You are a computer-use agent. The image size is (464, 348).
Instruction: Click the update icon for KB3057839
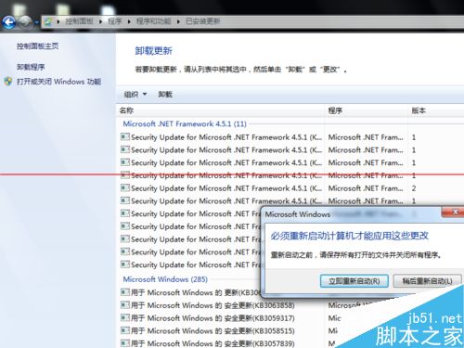(x=125, y=343)
